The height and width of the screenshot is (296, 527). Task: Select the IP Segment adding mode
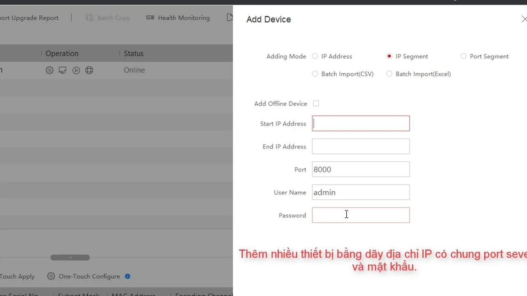click(389, 56)
